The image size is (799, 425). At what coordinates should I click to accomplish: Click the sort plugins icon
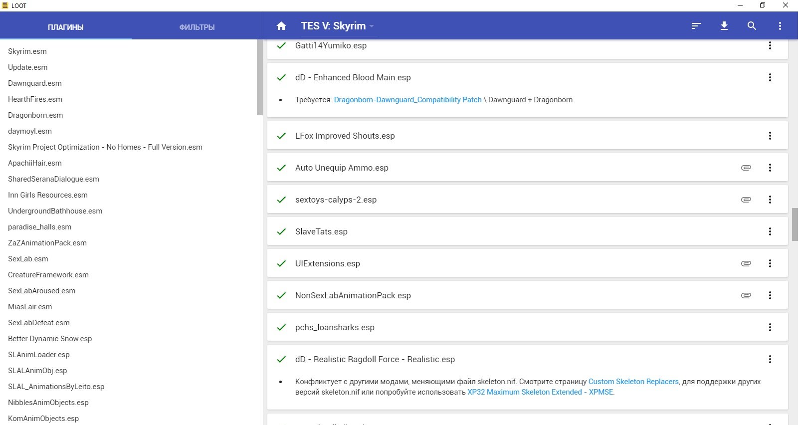coord(696,26)
